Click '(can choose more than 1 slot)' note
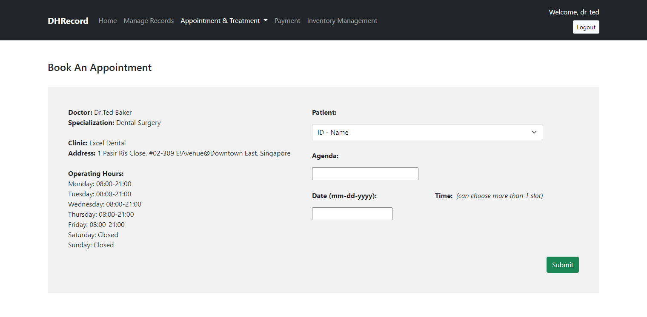This screenshot has width=647, height=317. (500, 196)
